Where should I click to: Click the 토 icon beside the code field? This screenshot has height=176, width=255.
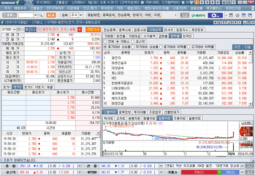pos(27,30)
